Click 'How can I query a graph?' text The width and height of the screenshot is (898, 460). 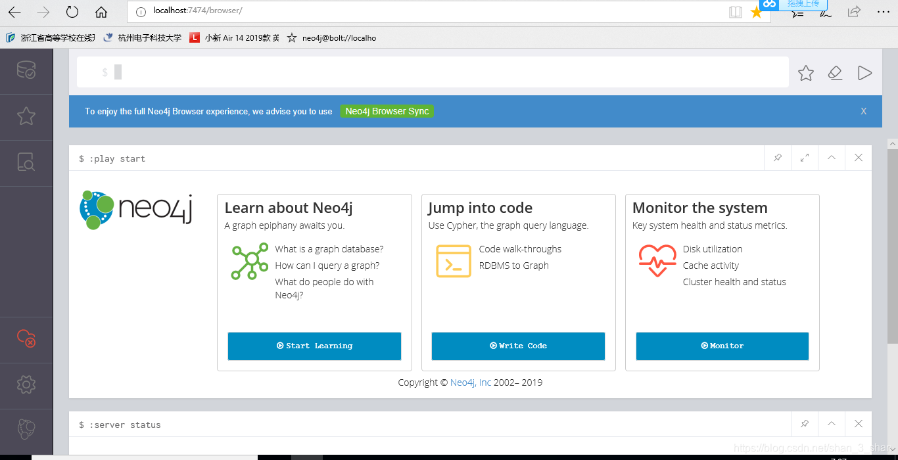(x=327, y=265)
